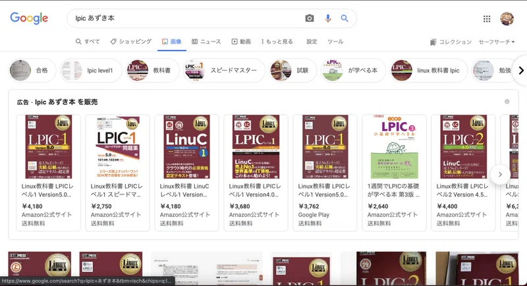The height and width of the screenshot is (286, 527).
Task: Click the title Linux教科書 LinuC レベル1 Version
Action: tap(184, 190)
